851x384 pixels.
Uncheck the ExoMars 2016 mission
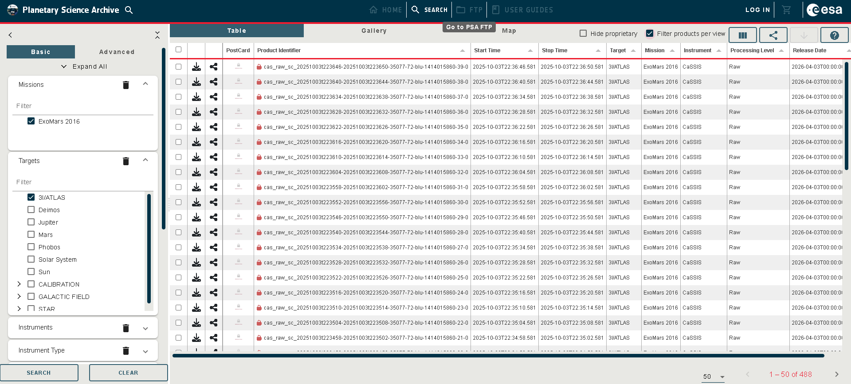point(31,121)
